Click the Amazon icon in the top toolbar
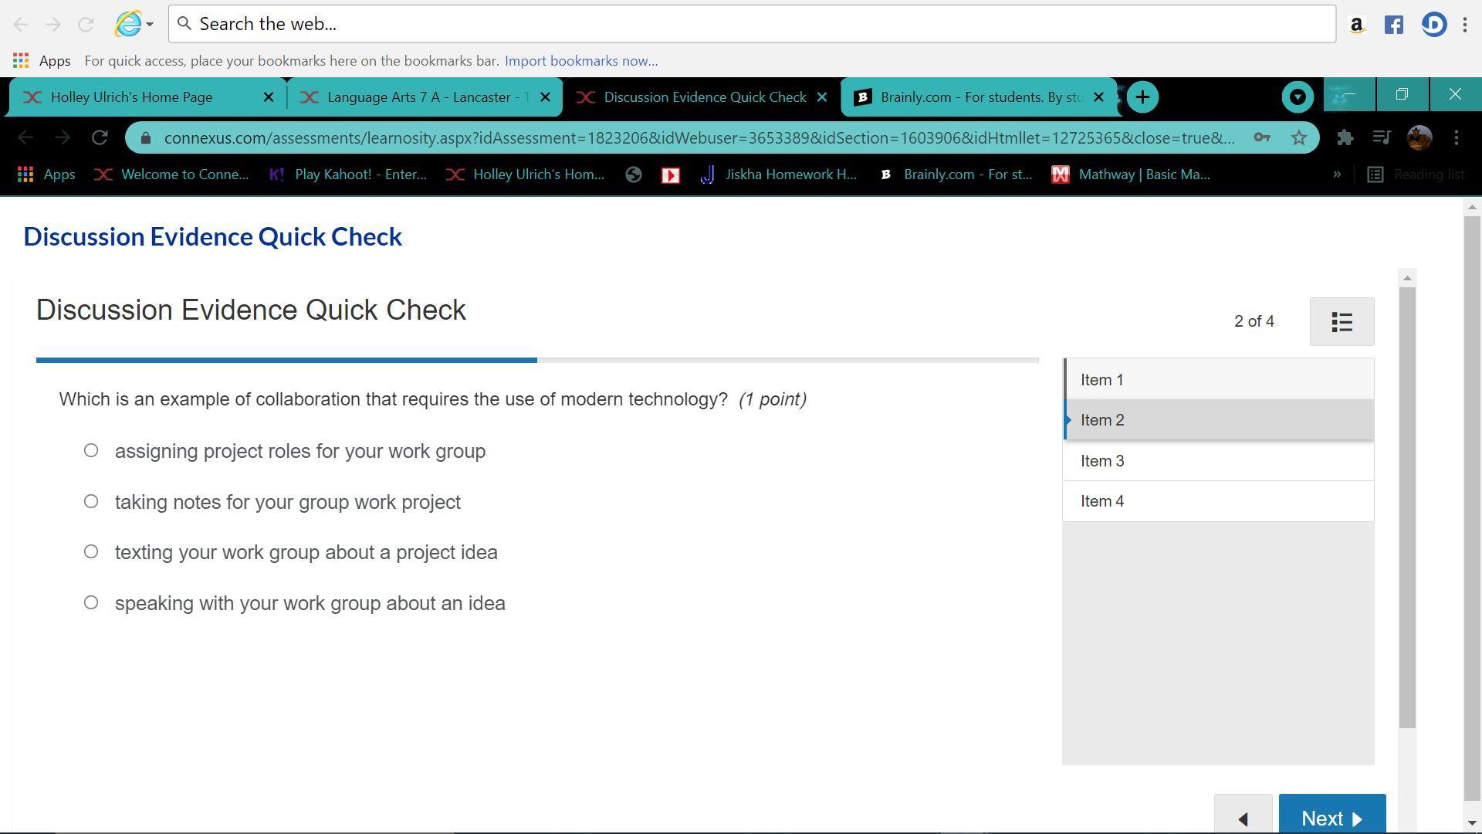 coord(1356,25)
